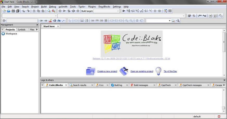
Task: Click the jump back arrow icon
Action: click(41, 21)
